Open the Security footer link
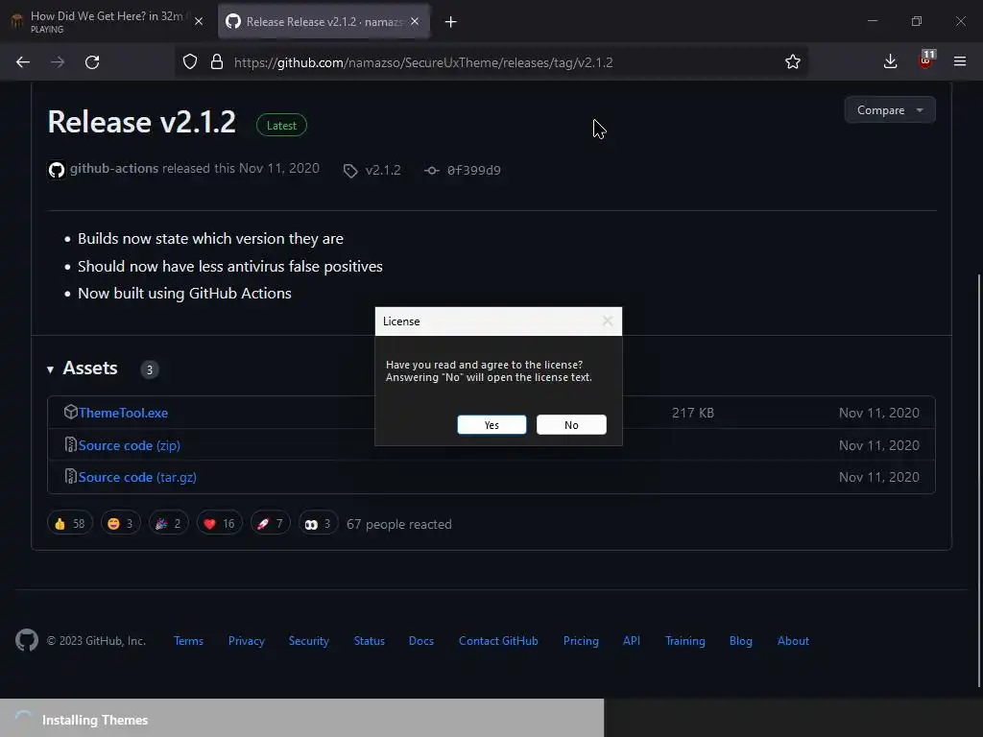The height and width of the screenshot is (737, 983). [308, 641]
